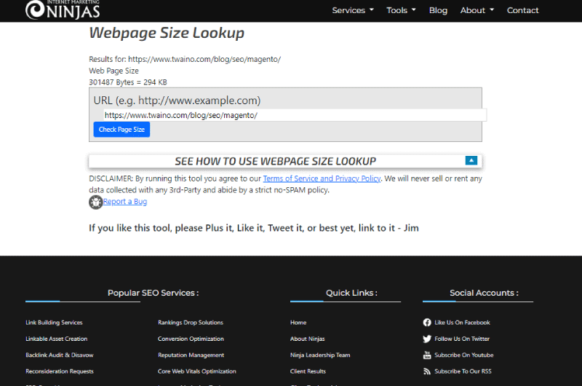The width and height of the screenshot is (582, 386).
Task: Click Like Us On Facebook link
Action: point(462,323)
